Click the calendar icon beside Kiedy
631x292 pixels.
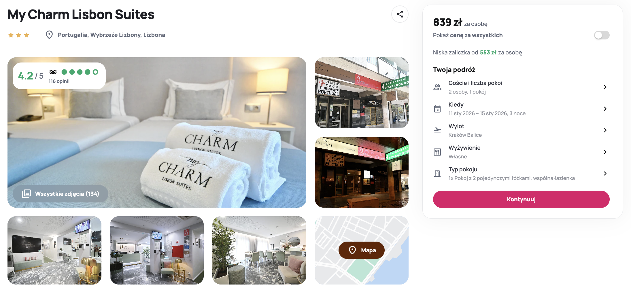click(437, 109)
